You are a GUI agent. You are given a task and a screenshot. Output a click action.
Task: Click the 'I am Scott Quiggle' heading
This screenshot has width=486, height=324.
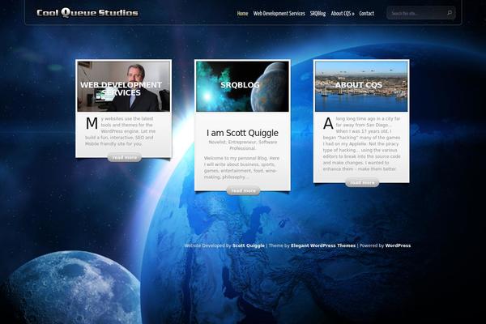click(242, 133)
